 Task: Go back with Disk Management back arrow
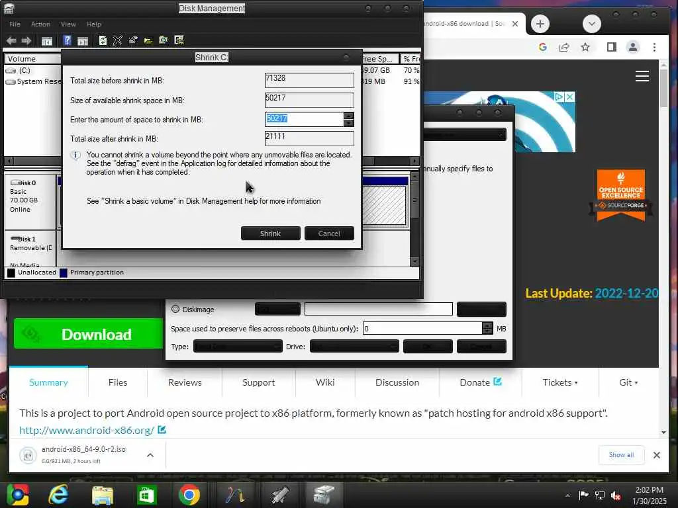point(11,40)
